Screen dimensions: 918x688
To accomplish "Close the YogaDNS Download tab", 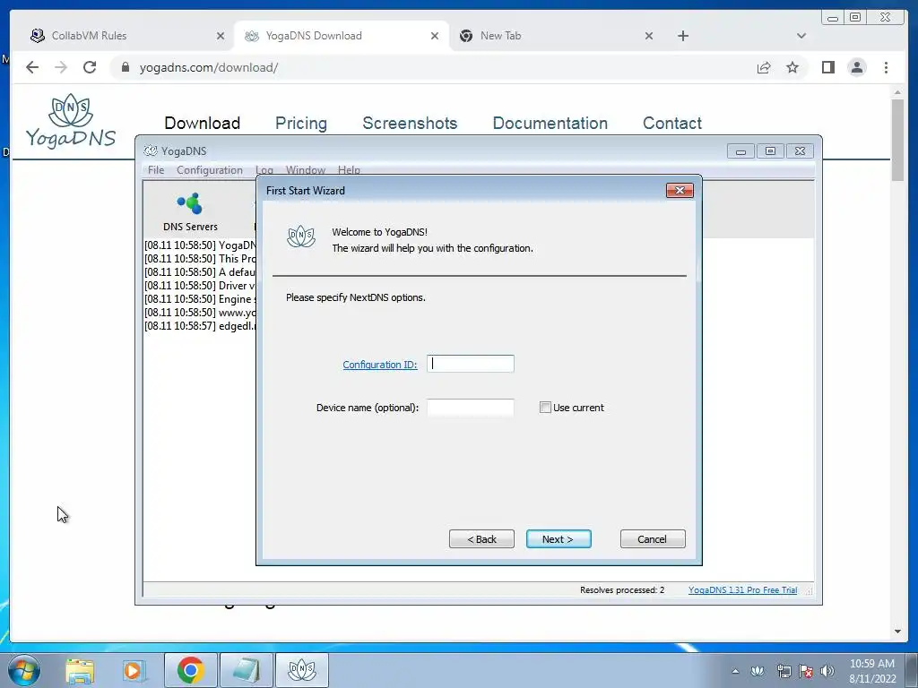I will pyautogui.click(x=435, y=36).
